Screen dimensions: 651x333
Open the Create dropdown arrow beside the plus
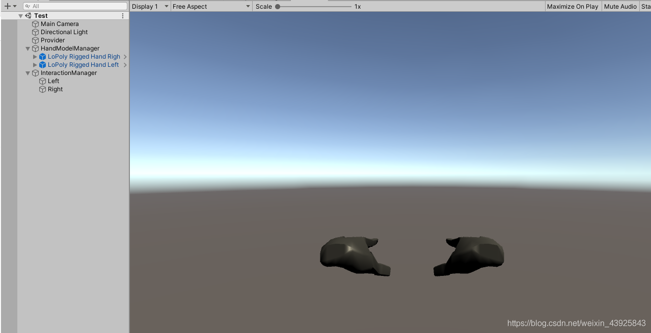(15, 6)
